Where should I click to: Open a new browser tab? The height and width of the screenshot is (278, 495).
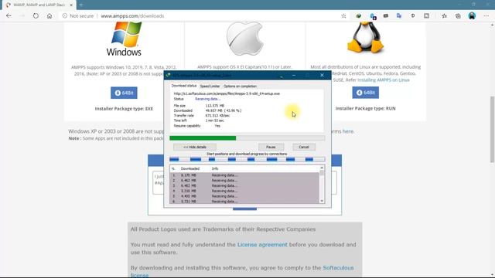coord(81,5)
